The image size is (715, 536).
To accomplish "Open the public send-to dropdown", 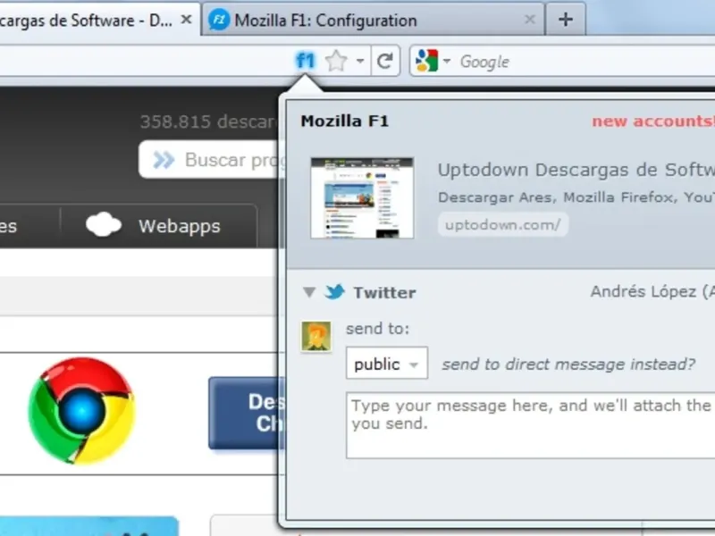I will coord(387,364).
